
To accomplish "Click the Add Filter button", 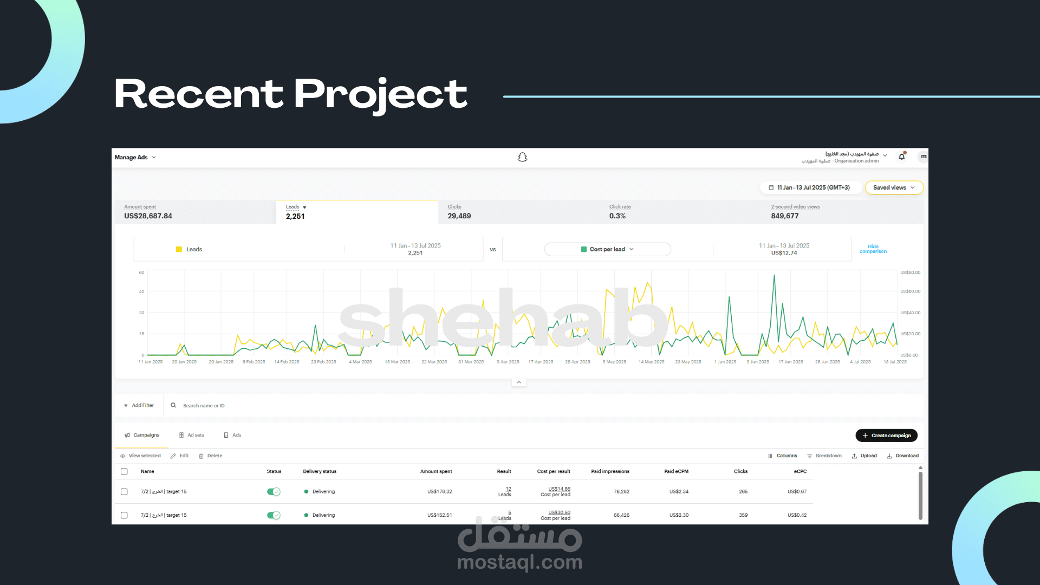I will (x=139, y=405).
